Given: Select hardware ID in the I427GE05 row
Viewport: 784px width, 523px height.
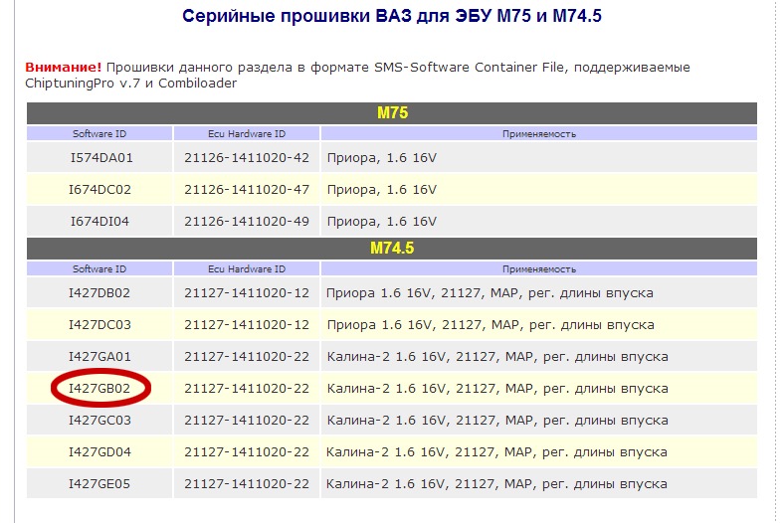Looking at the screenshot, I should coord(247,484).
